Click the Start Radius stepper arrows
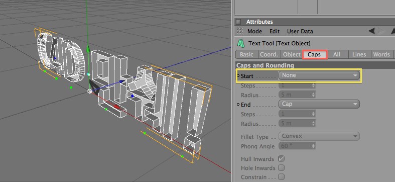This screenshot has width=395, height=182. [314, 95]
